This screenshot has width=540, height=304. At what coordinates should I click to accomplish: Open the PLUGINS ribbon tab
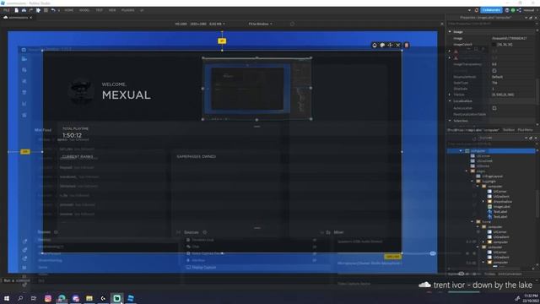(x=127, y=10)
